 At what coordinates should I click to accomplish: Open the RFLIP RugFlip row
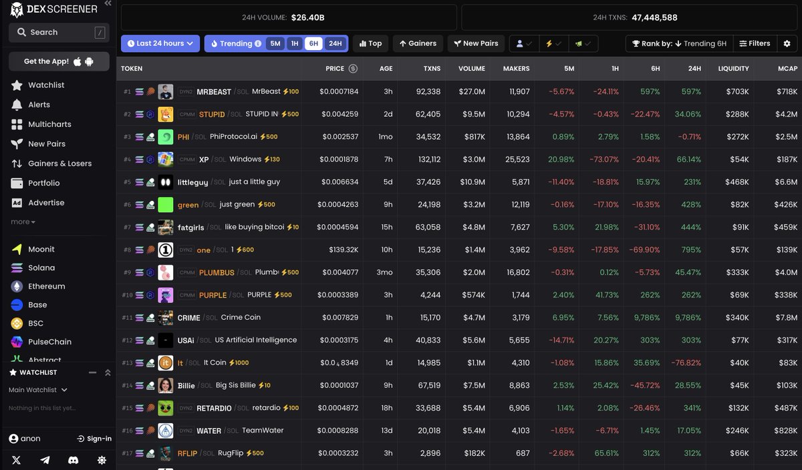[459, 453]
